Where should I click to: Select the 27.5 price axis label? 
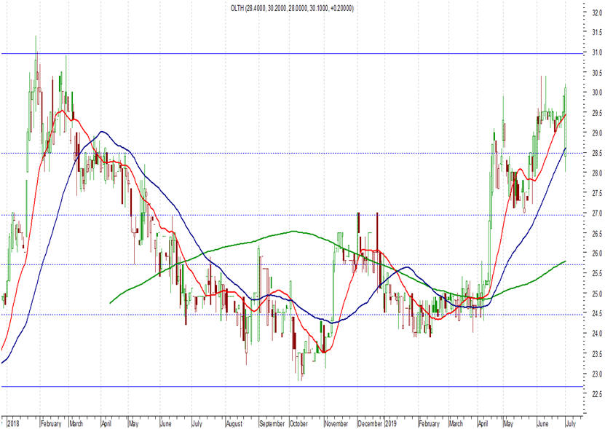[597, 193]
